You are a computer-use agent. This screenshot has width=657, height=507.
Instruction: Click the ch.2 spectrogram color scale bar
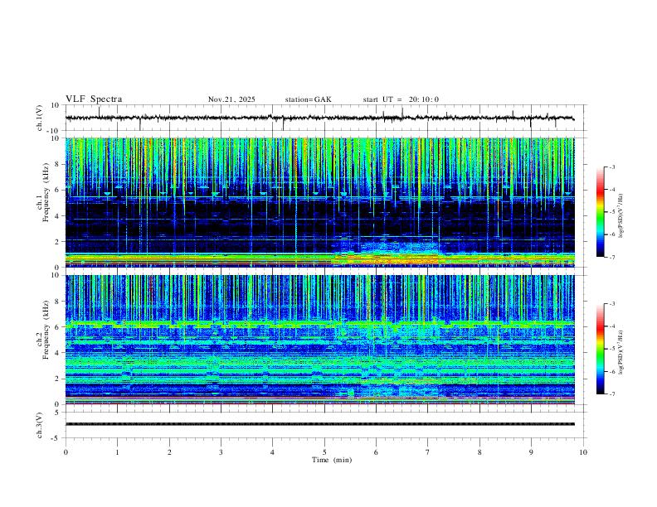601,349
